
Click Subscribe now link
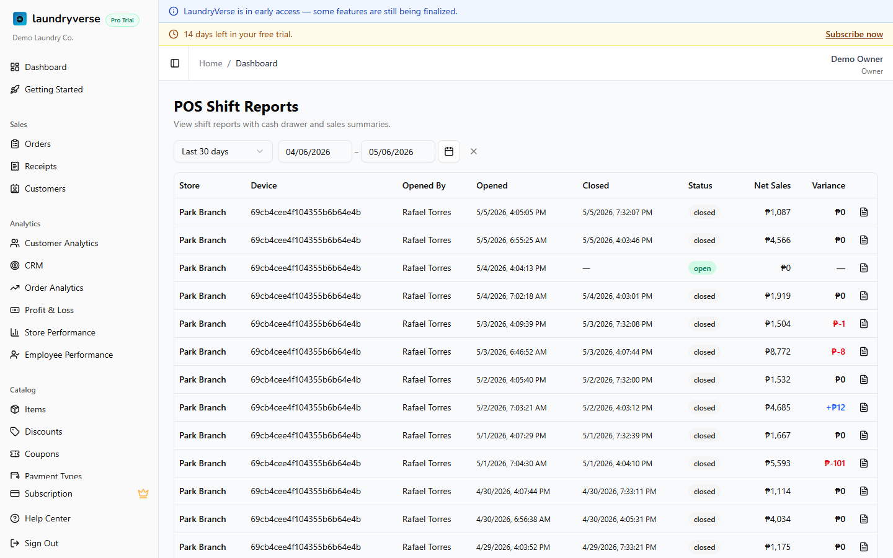[854, 34]
